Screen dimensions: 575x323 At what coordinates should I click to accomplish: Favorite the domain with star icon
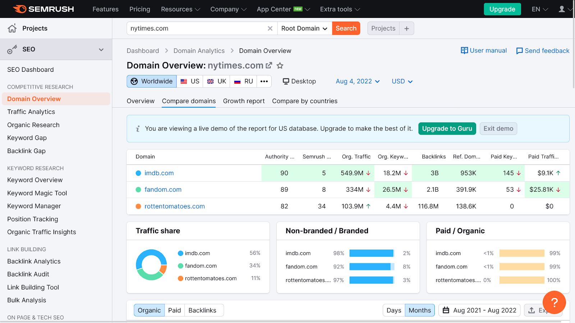[x=280, y=65]
